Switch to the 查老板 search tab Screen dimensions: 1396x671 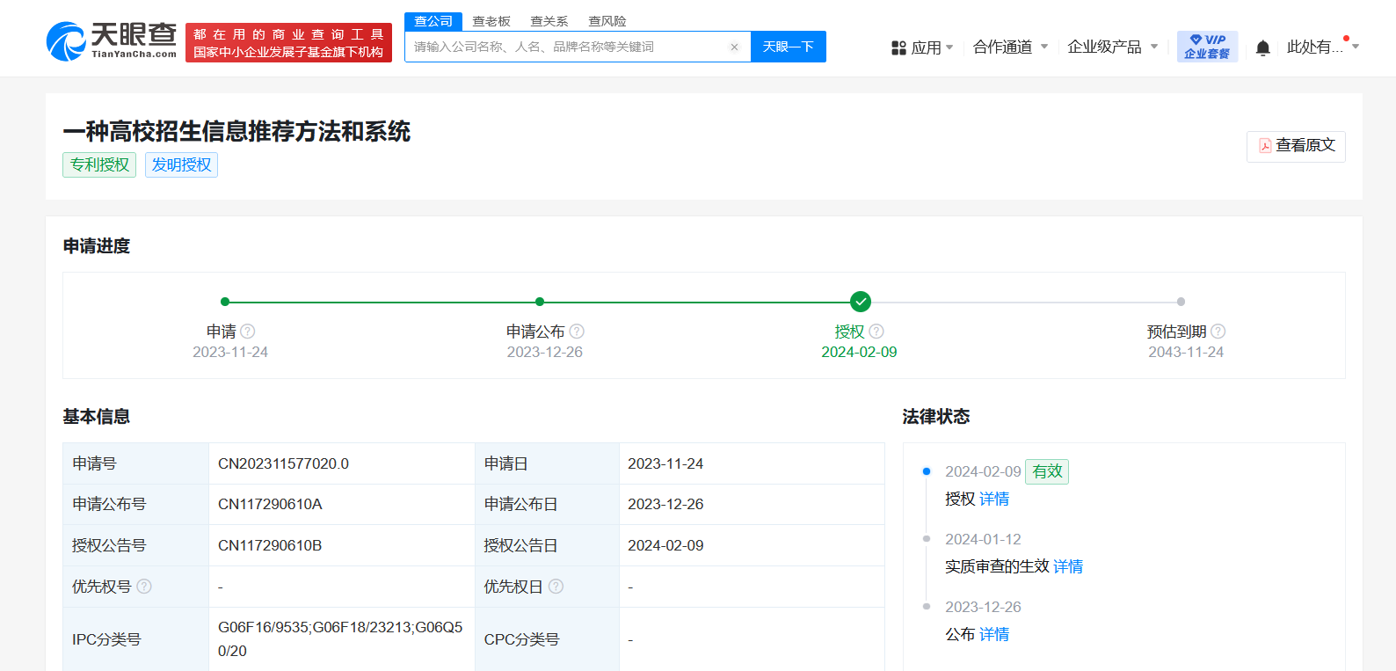coord(491,21)
